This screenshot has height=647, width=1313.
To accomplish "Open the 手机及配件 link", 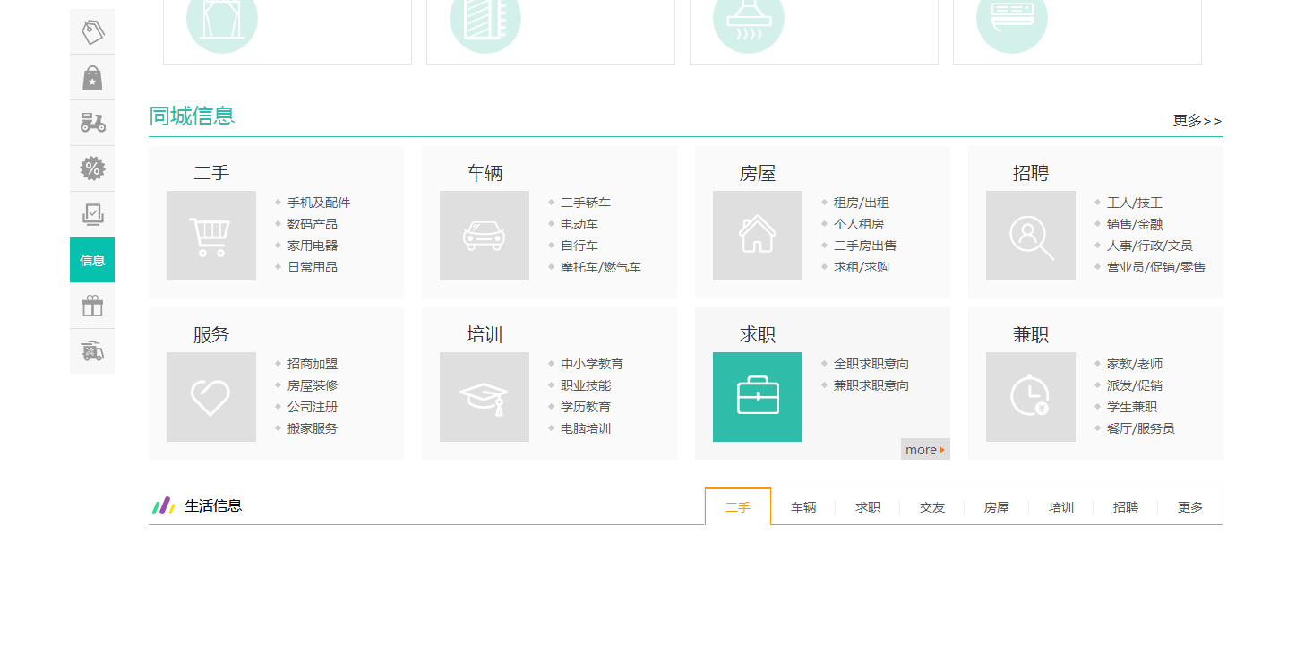I will 319,203.
